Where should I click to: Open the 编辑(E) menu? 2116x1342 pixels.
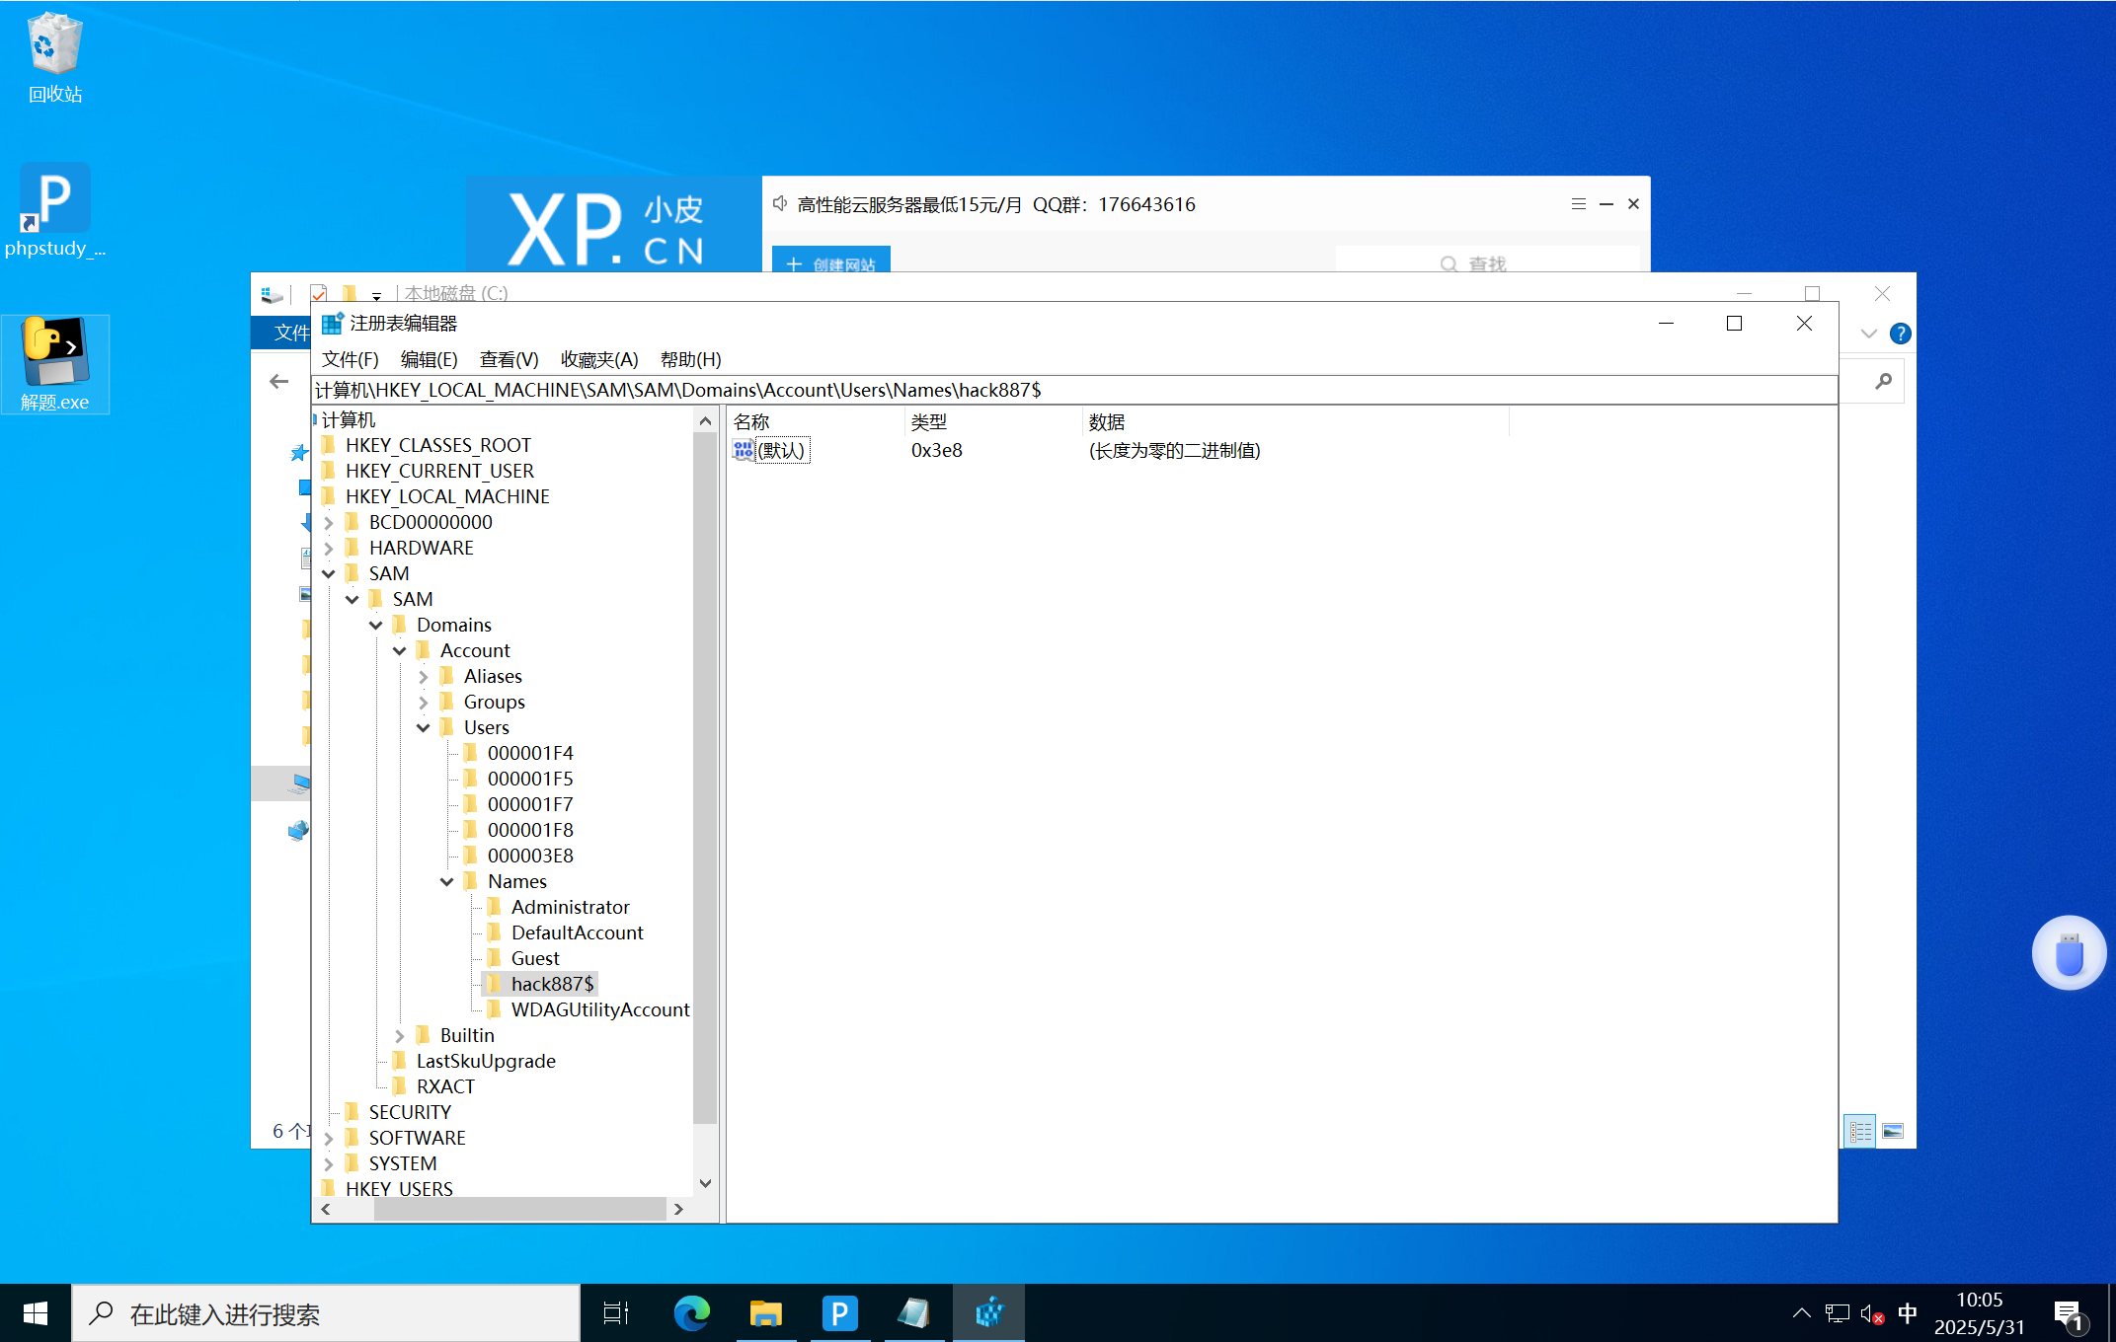429,359
